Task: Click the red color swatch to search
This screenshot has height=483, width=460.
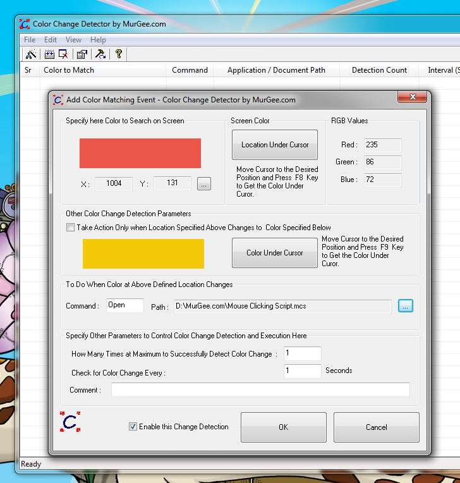Action: pyautogui.click(x=140, y=153)
